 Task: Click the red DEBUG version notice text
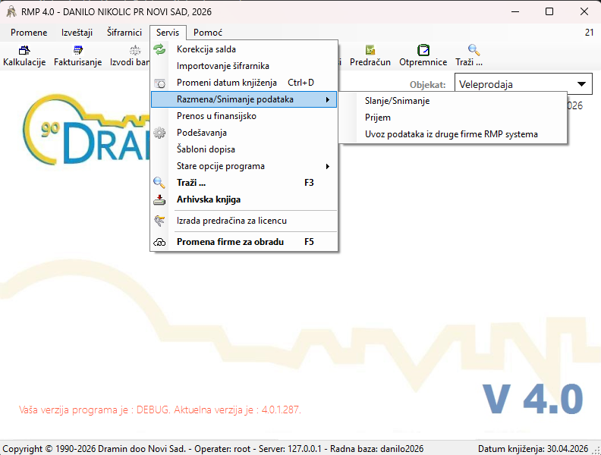pyautogui.click(x=160, y=409)
